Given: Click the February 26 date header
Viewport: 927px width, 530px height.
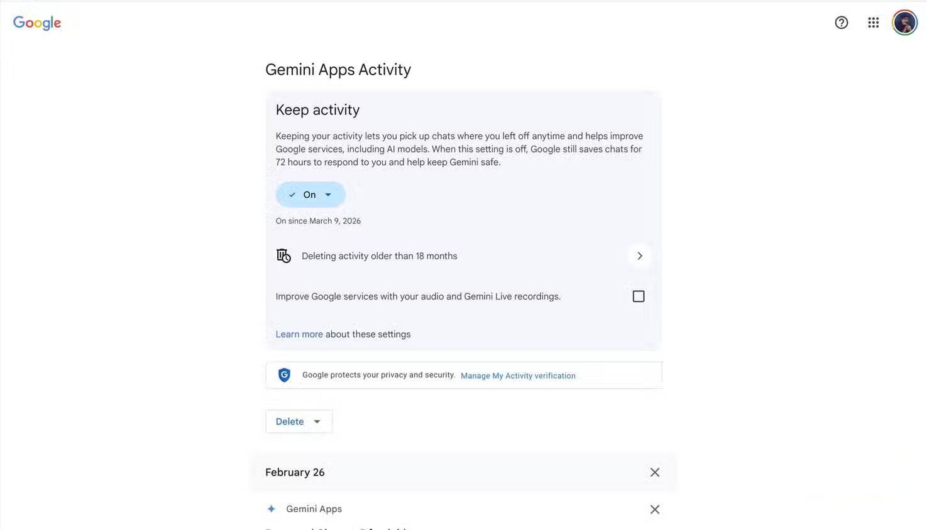Looking at the screenshot, I should pyautogui.click(x=295, y=472).
